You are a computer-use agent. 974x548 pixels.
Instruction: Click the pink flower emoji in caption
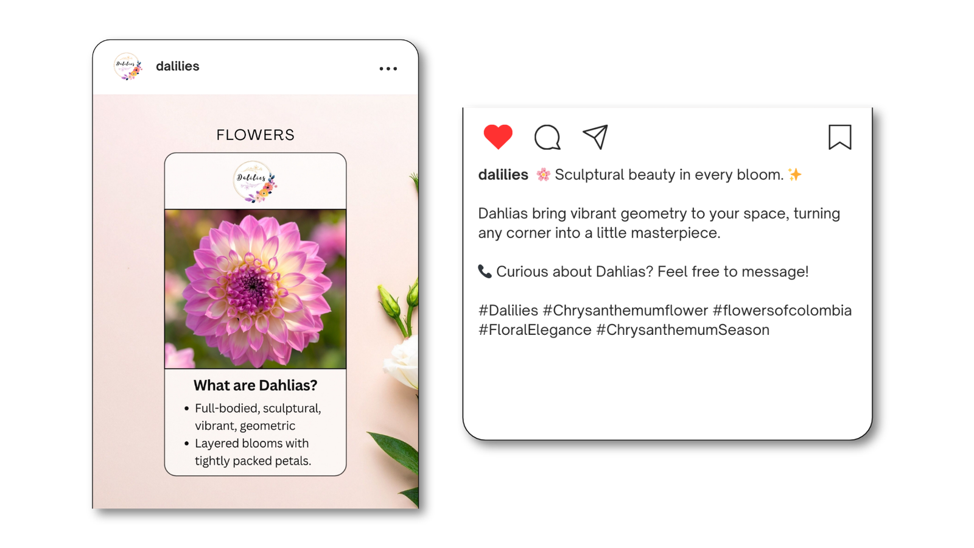(x=543, y=175)
